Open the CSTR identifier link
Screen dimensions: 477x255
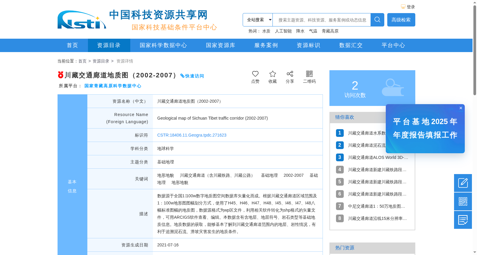(192, 135)
